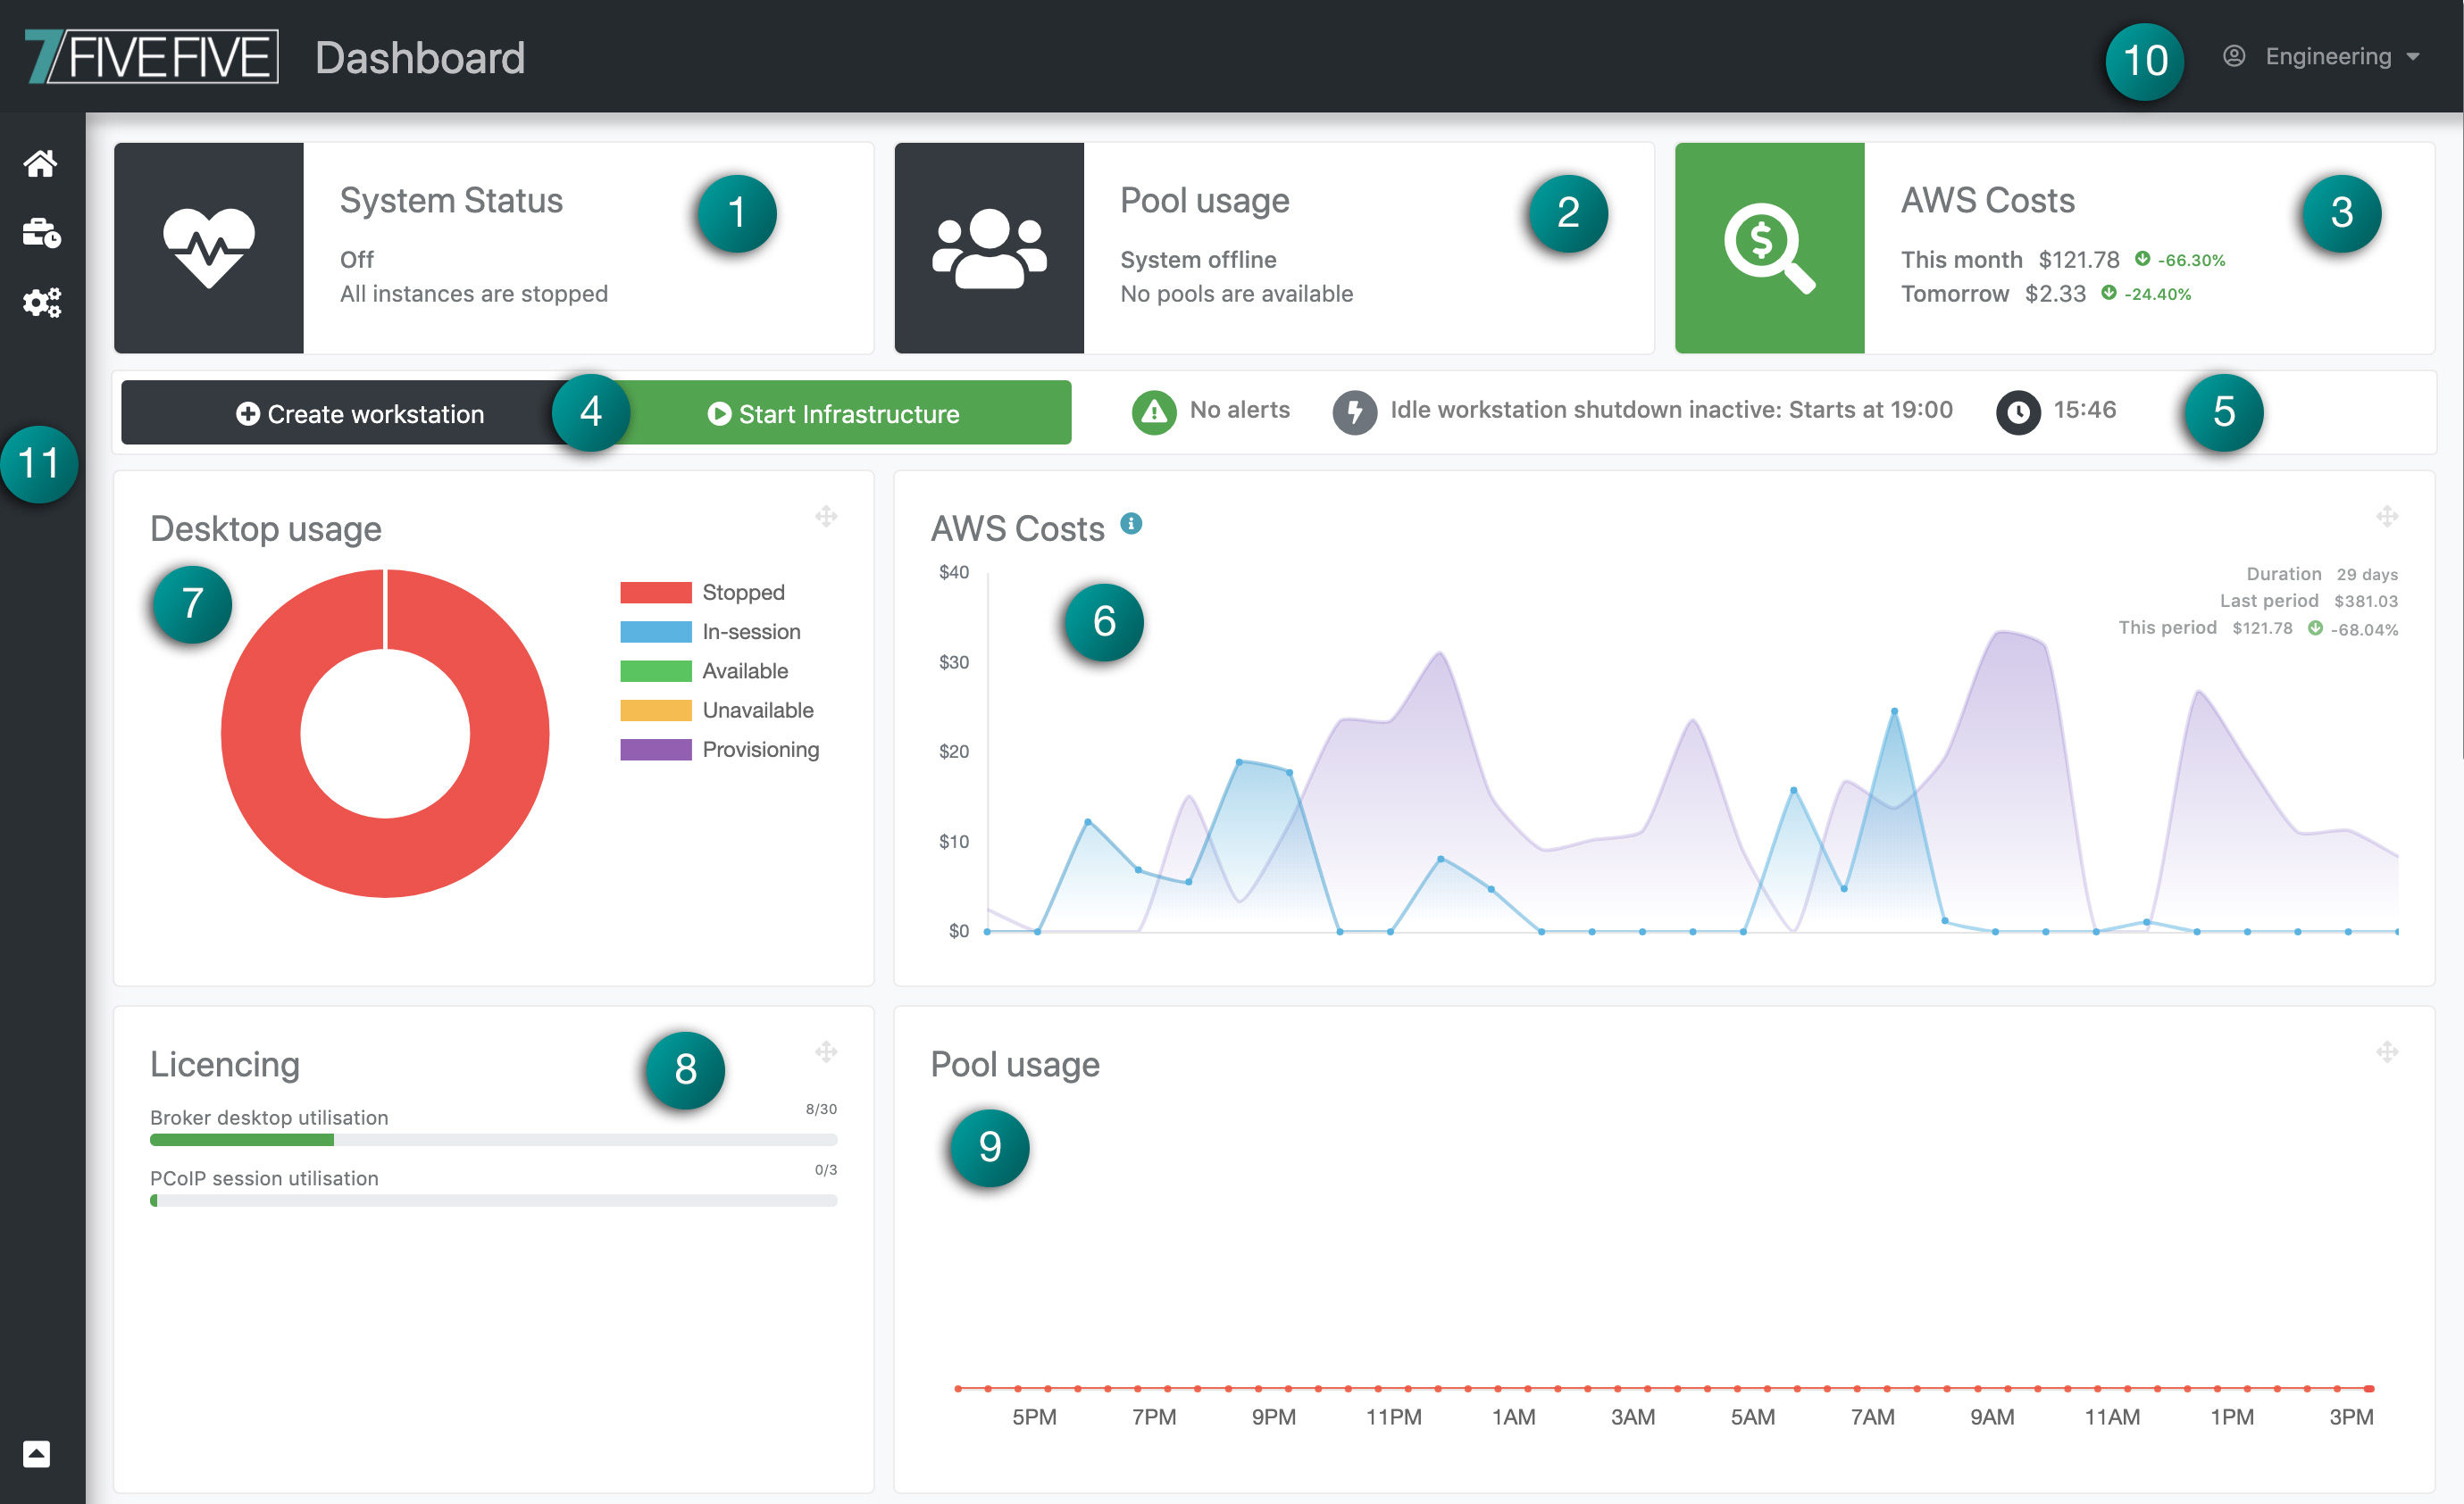
Task: Click the 7FiveFive logo
Action: [152, 57]
